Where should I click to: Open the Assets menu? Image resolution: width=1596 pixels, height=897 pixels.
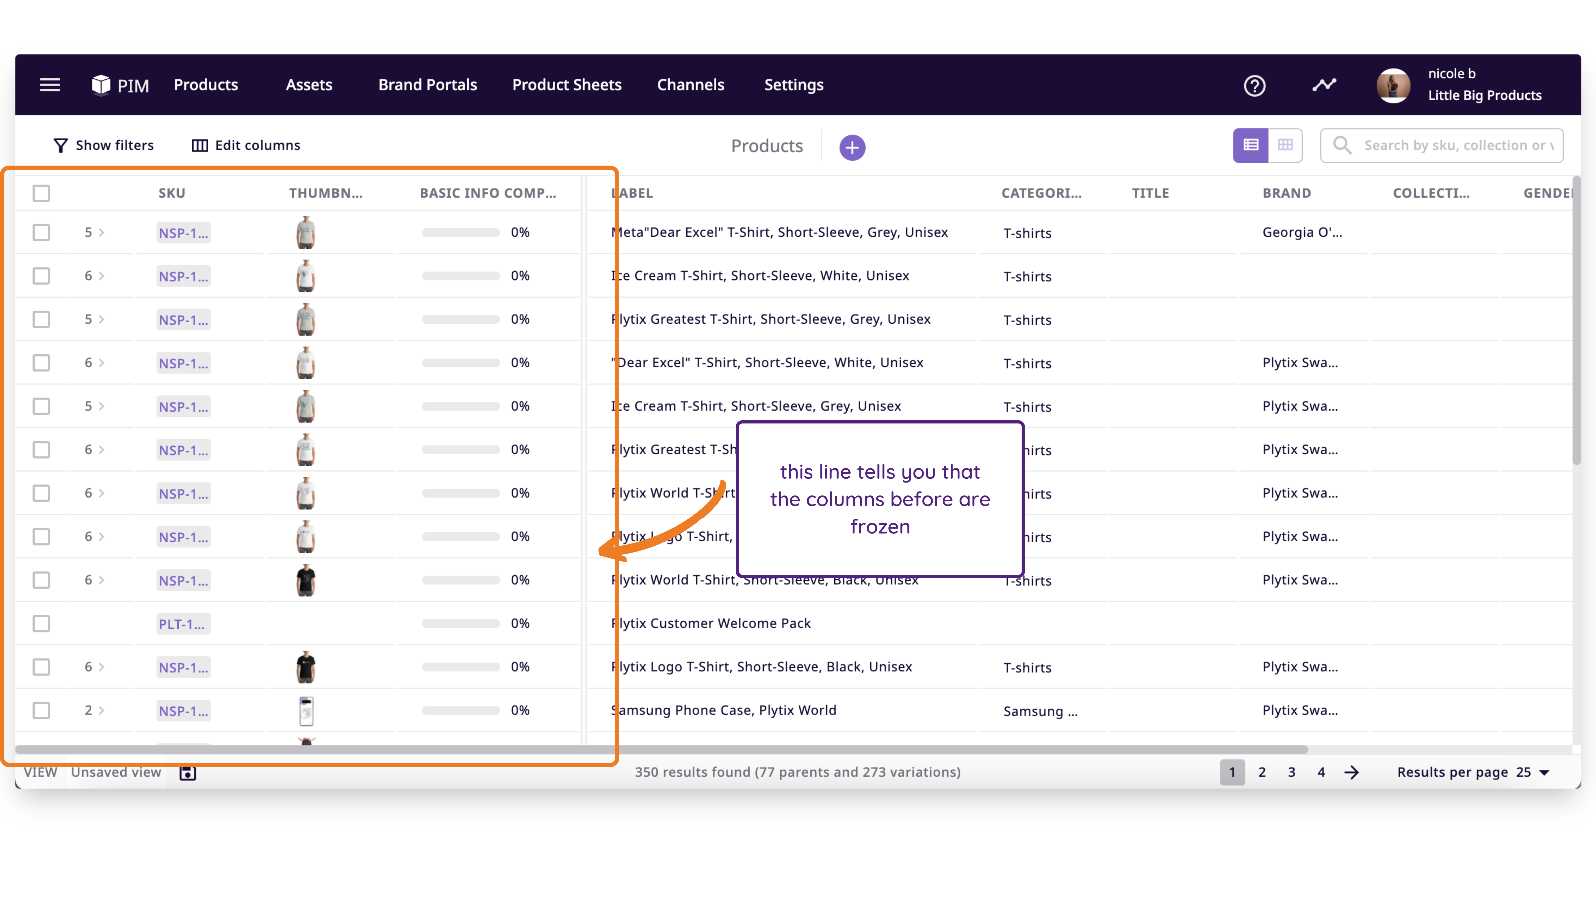309,85
